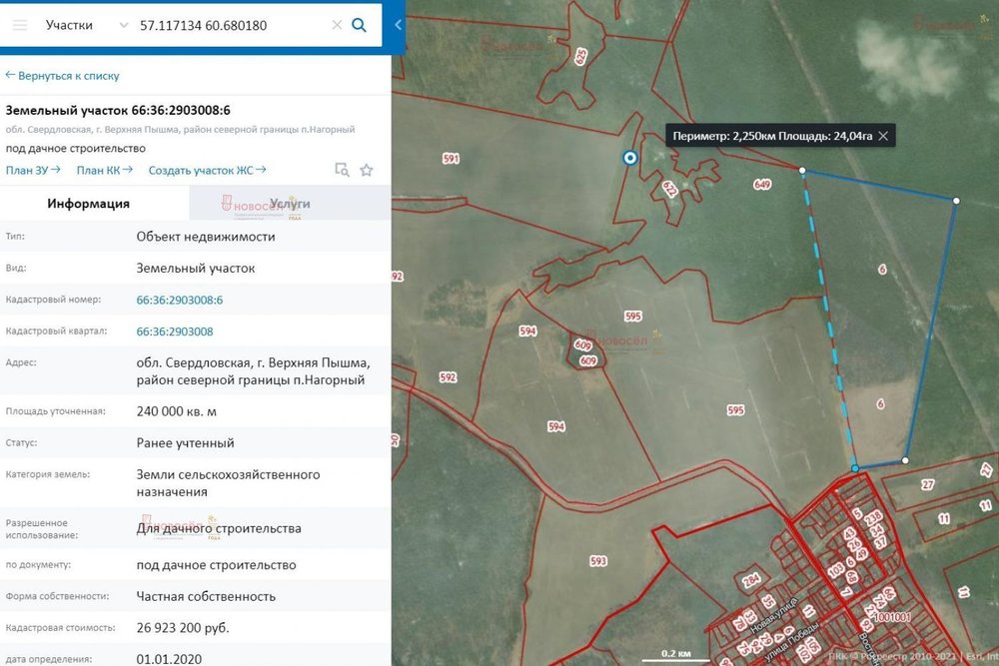Image resolution: width=999 pixels, height=666 pixels.
Task: Open the План КК link
Action: [x=105, y=170]
